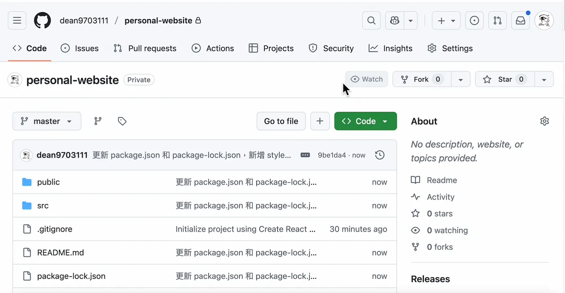The image size is (565, 293).
Task: Open the notifications inbox
Action: pos(521,21)
